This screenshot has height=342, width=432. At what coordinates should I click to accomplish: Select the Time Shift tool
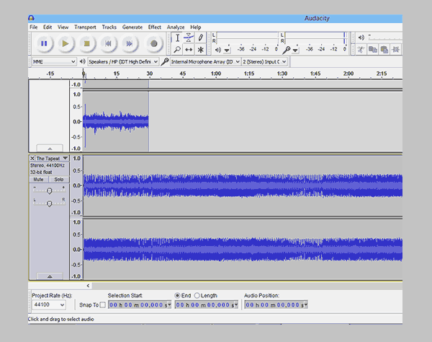189,50
